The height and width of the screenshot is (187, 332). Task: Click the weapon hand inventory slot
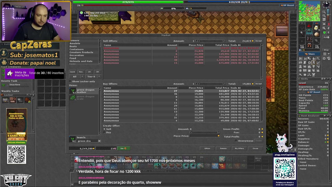coord(302,35)
